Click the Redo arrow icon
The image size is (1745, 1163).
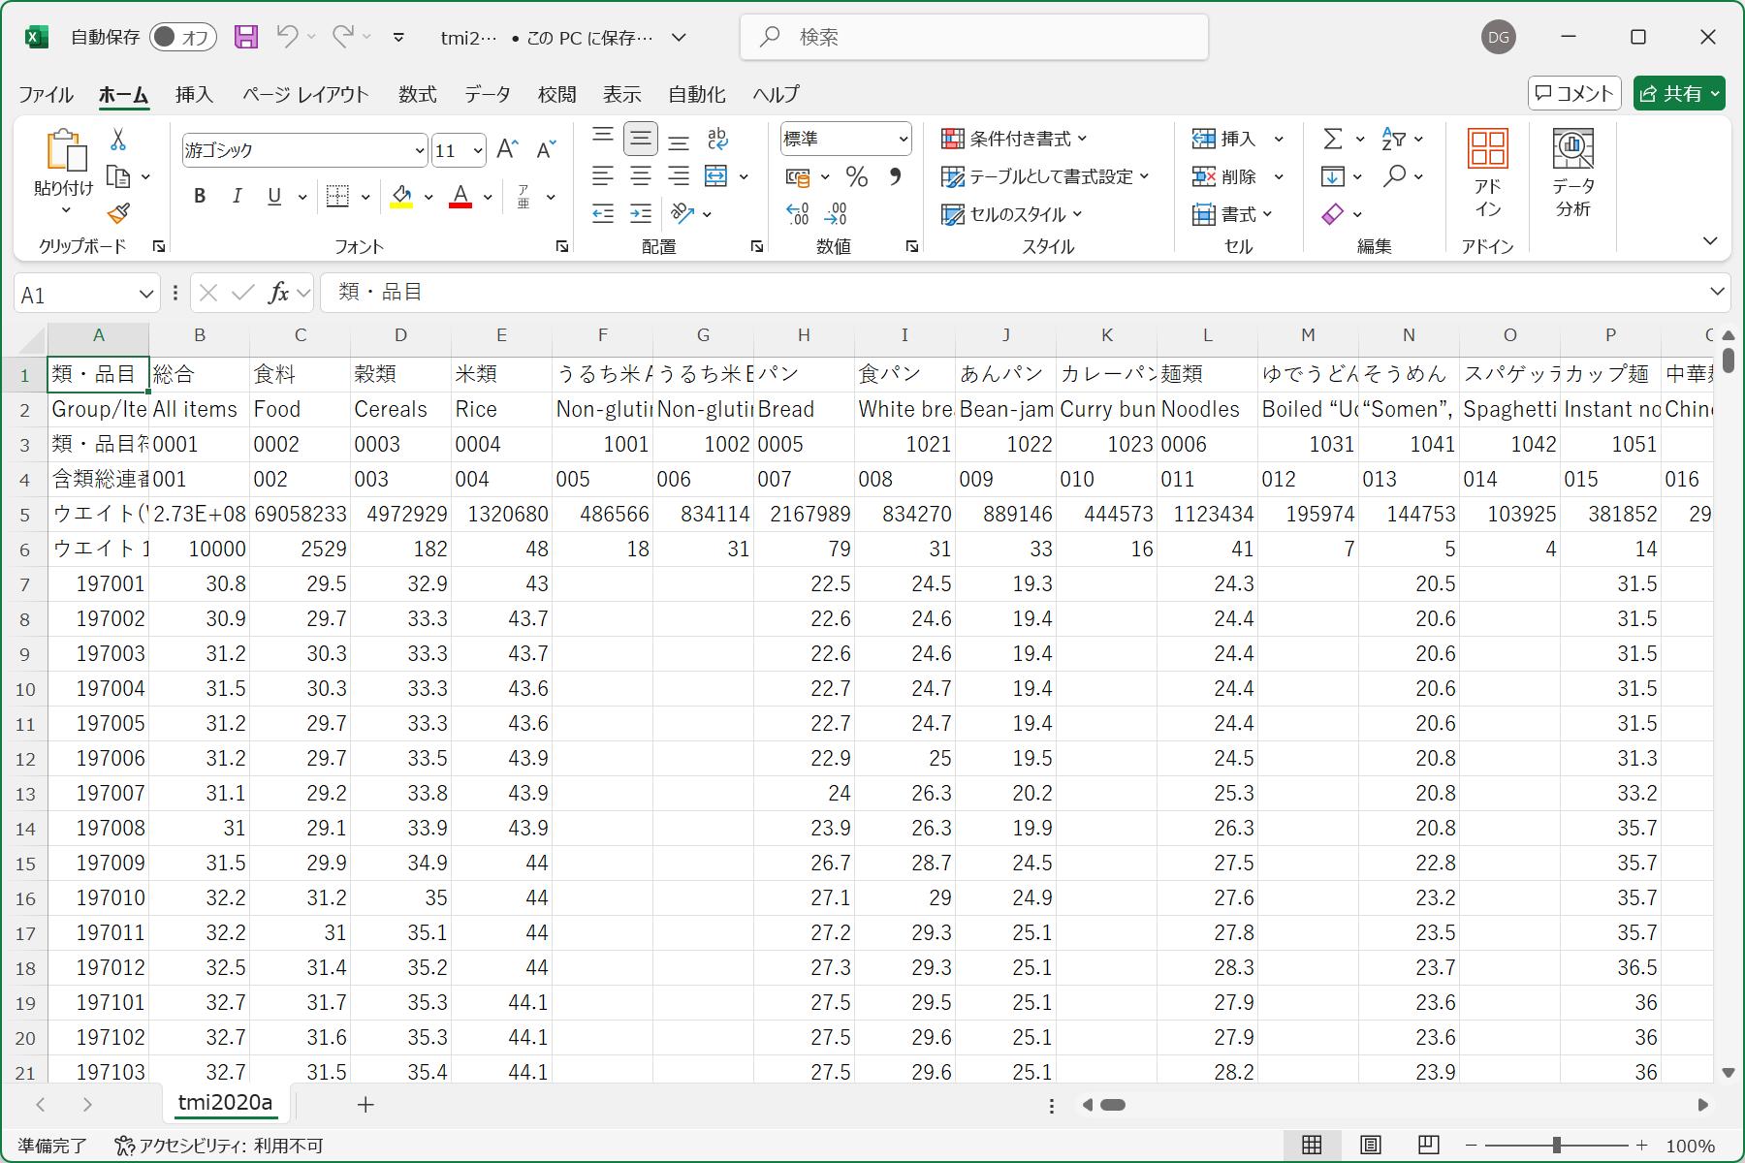[x=342, y=37]
